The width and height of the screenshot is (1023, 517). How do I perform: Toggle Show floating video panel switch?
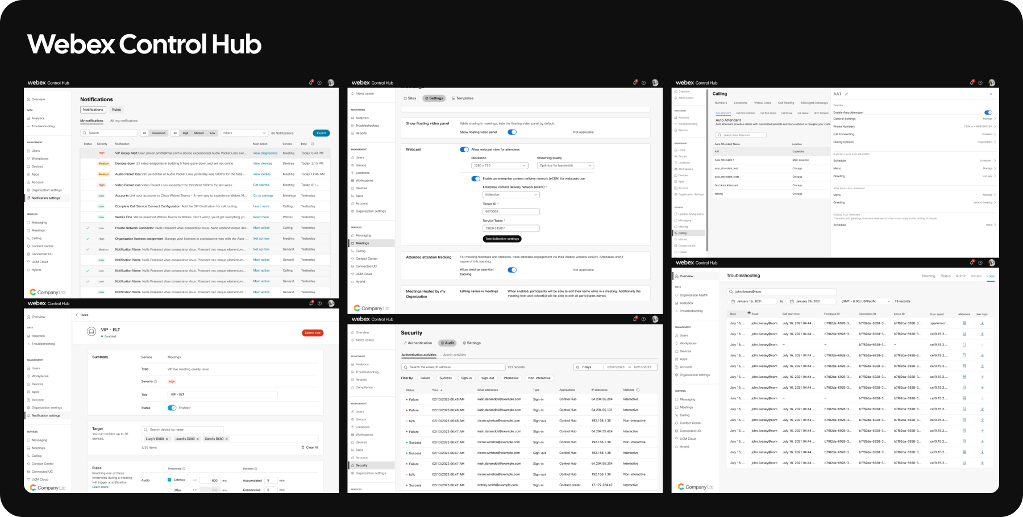512,132
